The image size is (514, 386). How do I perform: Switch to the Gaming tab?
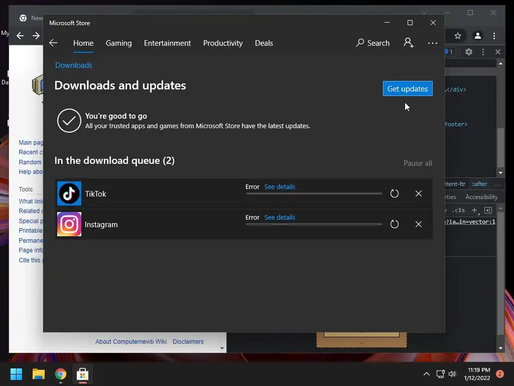(118, 43)
